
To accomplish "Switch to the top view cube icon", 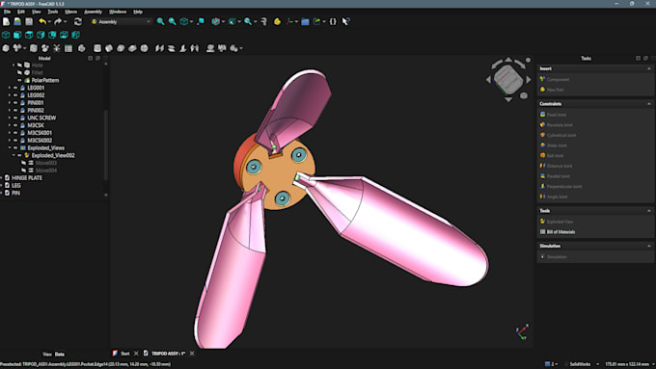I will click(x=29, y=35).
